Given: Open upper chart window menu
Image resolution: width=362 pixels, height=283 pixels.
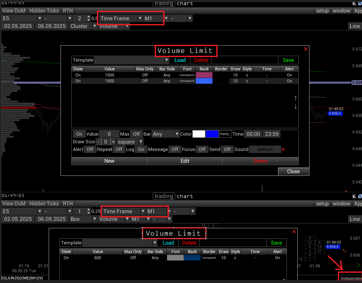Looking at the screenshot, I should [341, 10].
